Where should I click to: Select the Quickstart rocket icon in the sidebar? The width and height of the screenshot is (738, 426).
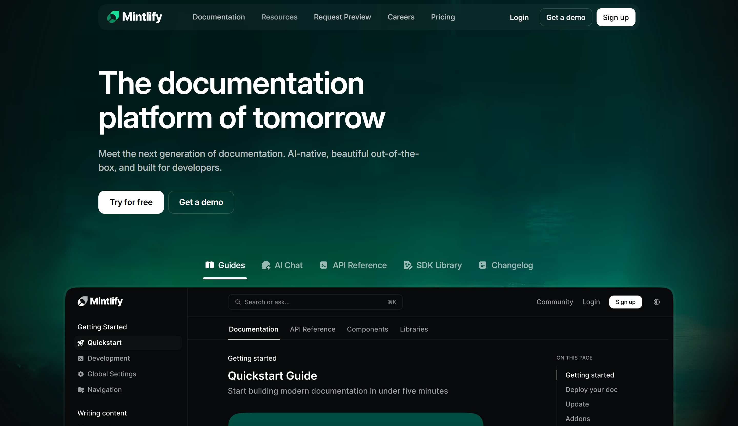click(81, 343)
